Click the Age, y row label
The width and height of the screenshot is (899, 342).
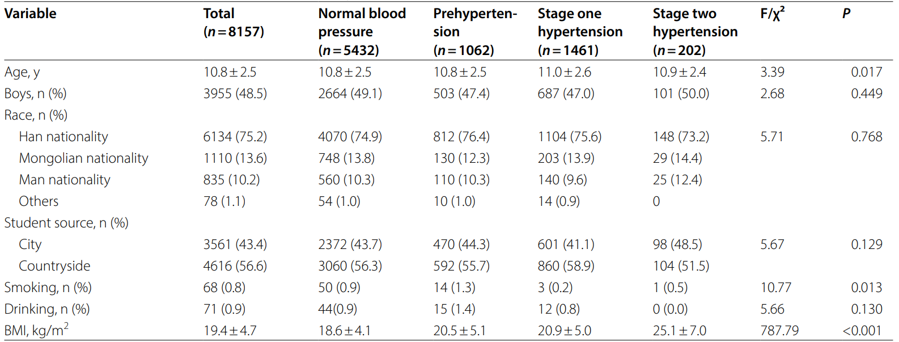click(22, 72)
